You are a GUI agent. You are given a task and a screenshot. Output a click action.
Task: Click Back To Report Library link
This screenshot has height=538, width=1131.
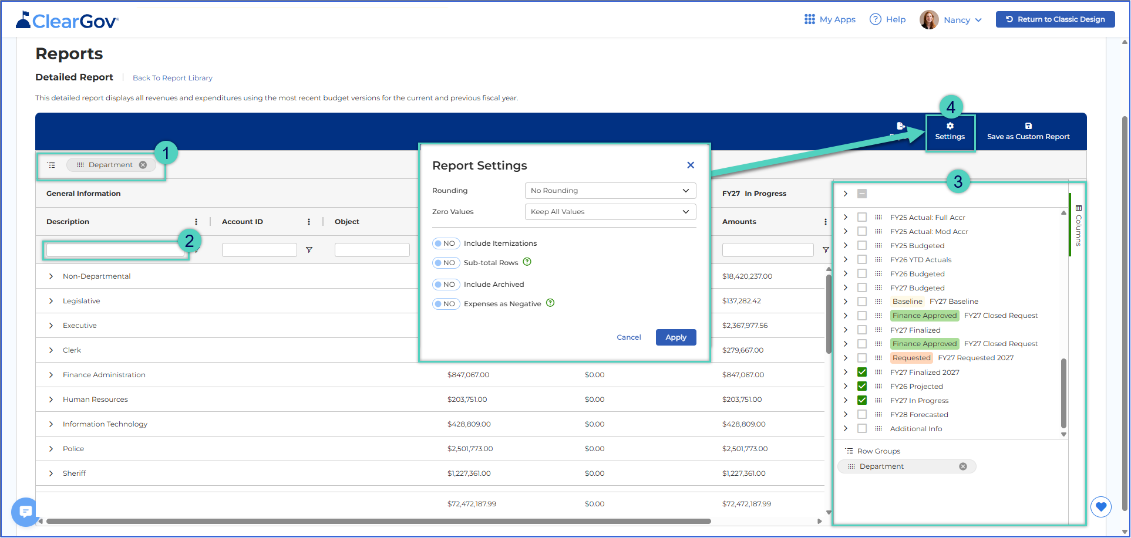[173, 78]
